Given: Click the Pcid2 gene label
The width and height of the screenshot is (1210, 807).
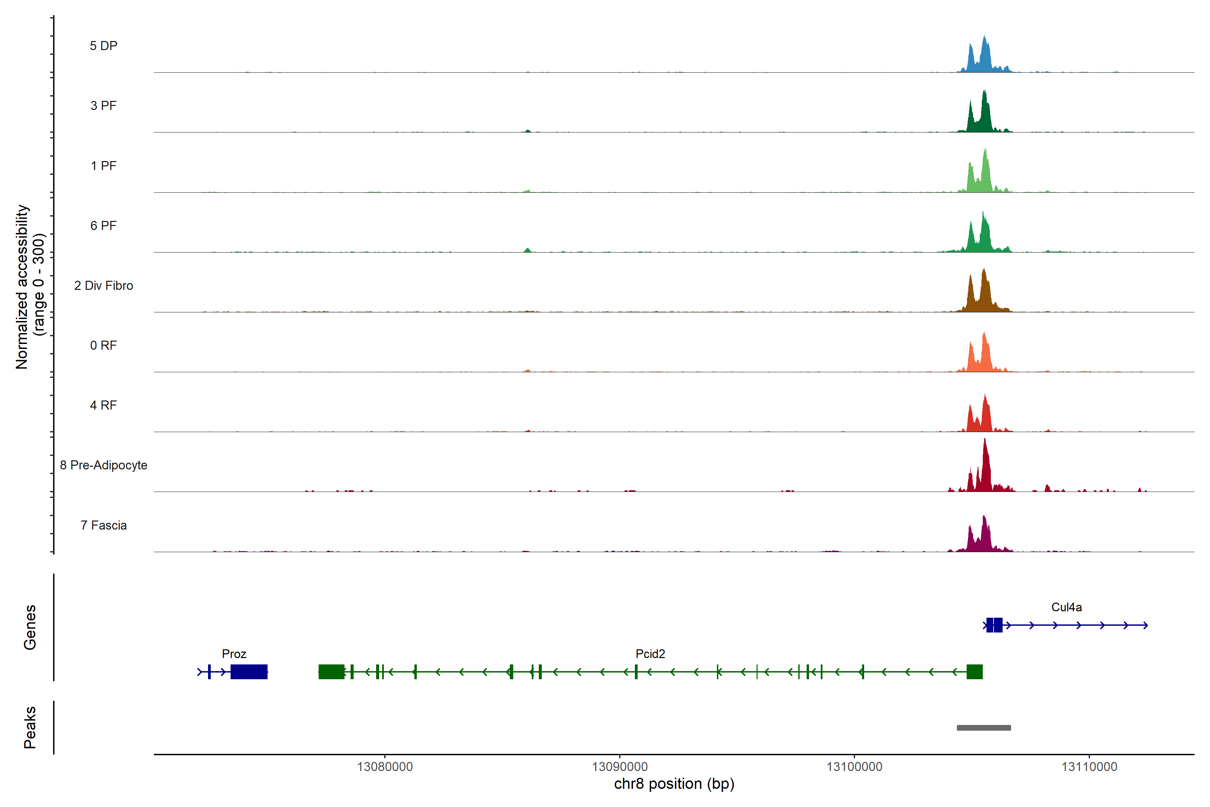Looking at the screenshot, I should point(650,654).
